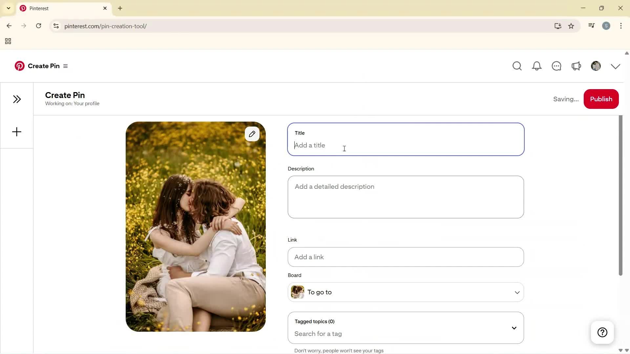Publish the pin
This screenshot has width=630, height=354.
tap(601, 99)
